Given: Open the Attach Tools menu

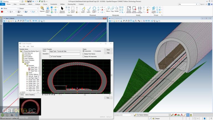Looking at the screenshot, I should coord(47,10).
